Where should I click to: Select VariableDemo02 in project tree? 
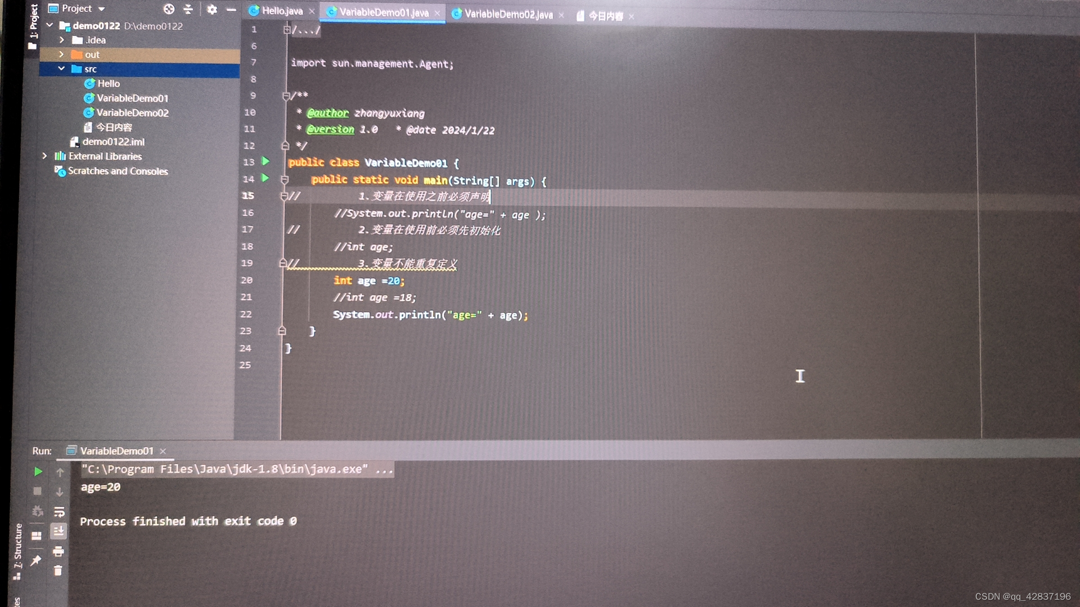(x=132, y=113)
